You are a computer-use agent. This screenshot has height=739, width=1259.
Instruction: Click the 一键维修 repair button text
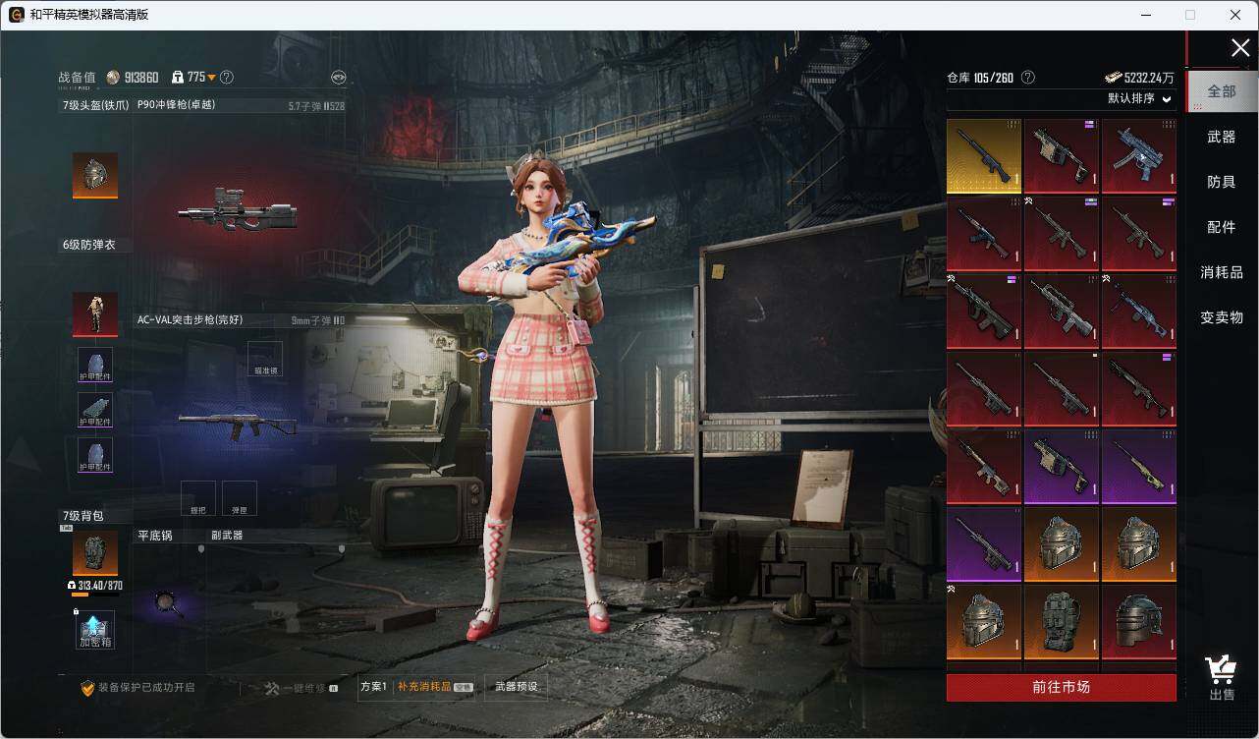coord(305,688)
